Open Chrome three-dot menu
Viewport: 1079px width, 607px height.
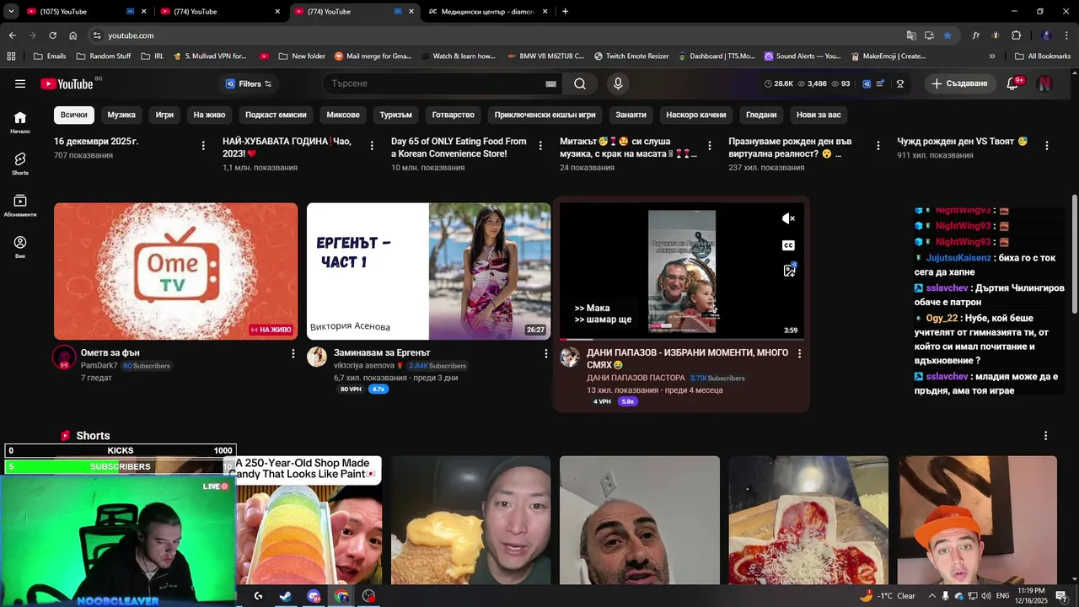[x=1067, y=35]
